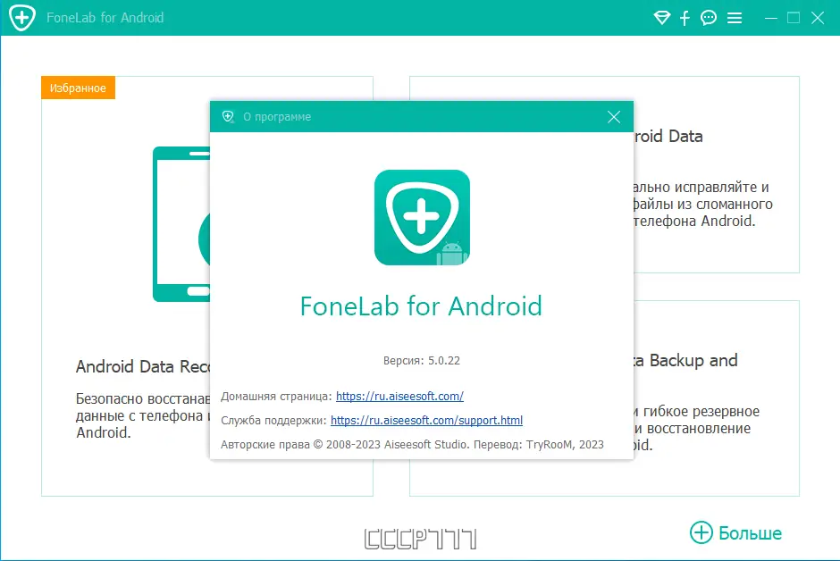
Task: Close the О программе dialog
Action: pos(614,117)
